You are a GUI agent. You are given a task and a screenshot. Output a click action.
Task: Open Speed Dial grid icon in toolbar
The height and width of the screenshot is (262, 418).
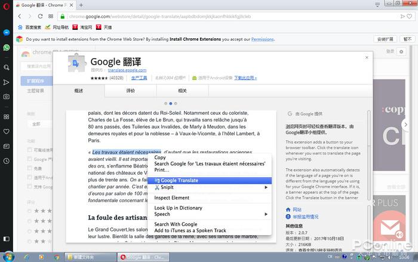pyautogui.click(x=51, y=16)
